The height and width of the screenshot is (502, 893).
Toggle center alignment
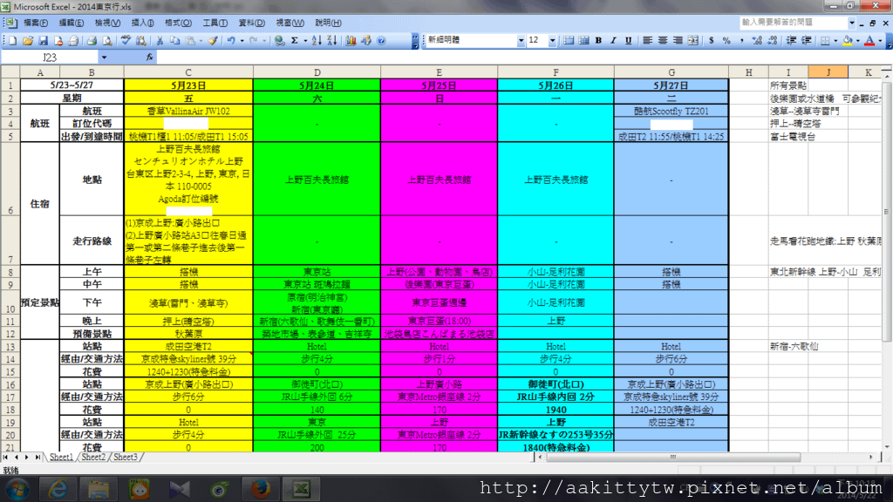coord(663,40)
